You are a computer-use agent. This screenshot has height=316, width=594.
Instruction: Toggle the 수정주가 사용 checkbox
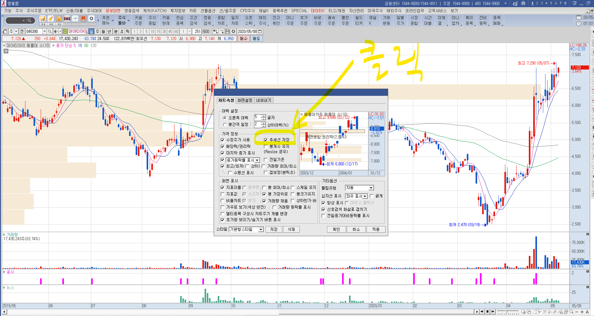tap(222, 140)
